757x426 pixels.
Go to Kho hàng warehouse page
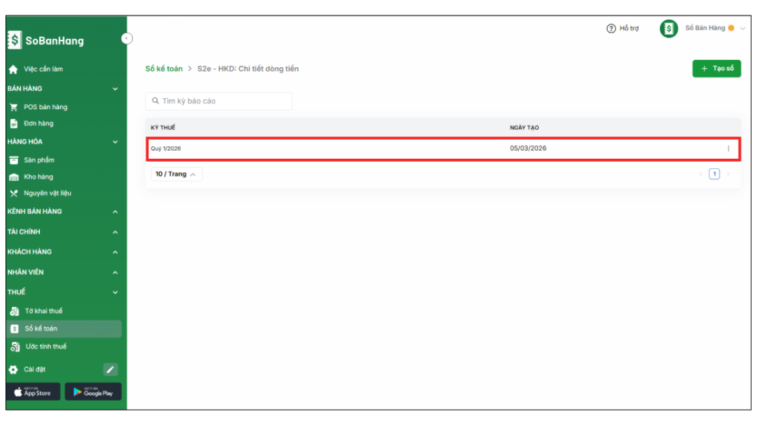[38, 177]
